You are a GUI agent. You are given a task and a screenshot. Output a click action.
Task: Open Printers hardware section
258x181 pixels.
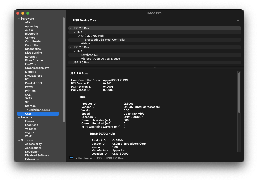tap(30, 91)
